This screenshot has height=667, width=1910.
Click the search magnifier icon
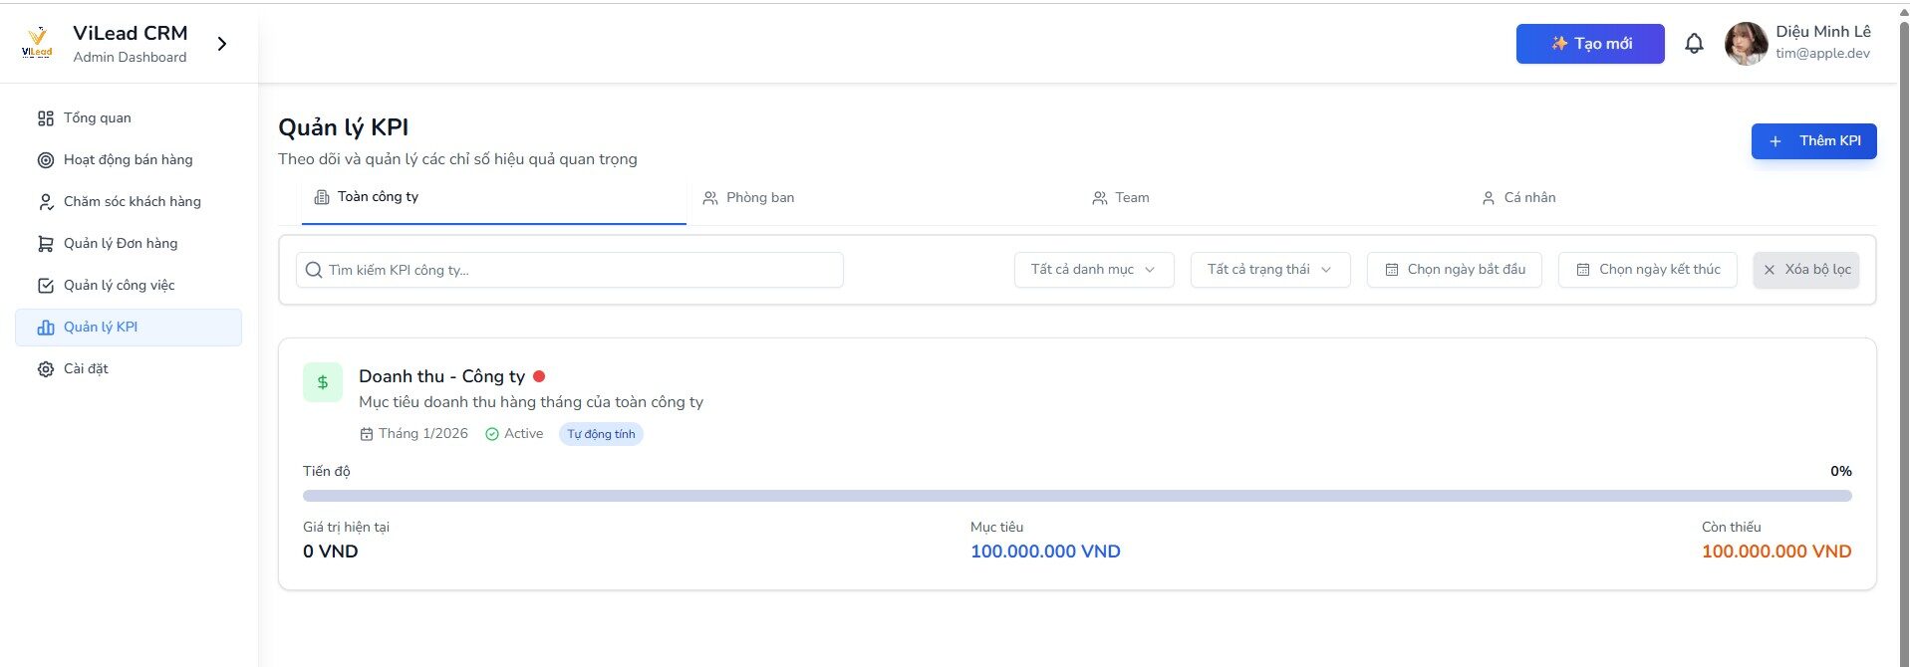tap(314, 270)
